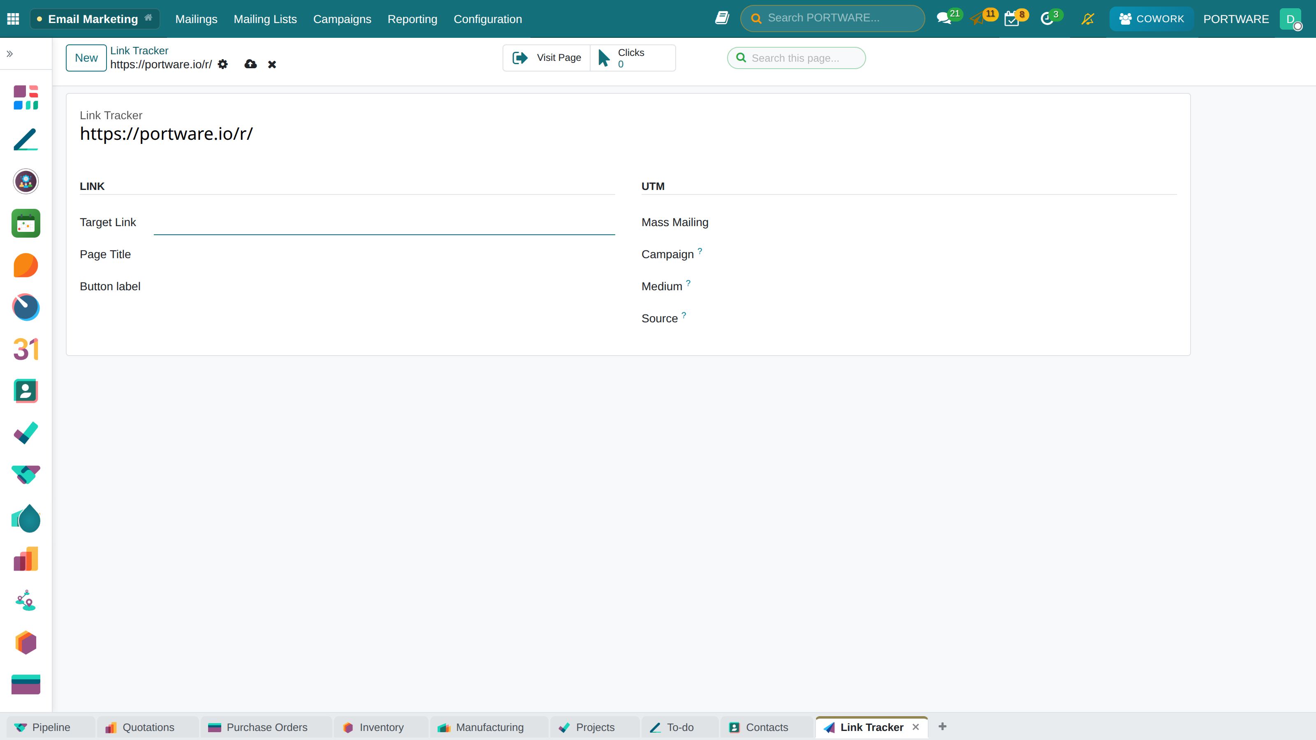This screenshot has width=1316, height=740.
Task: Switch to the Purchase Orders bottom tab
Action: [x=266, y=727]
